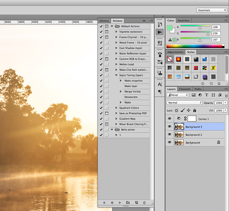Open the Normal blend mode dropdown
Viewport: 229px width, 211px height.
pos(185,103)
